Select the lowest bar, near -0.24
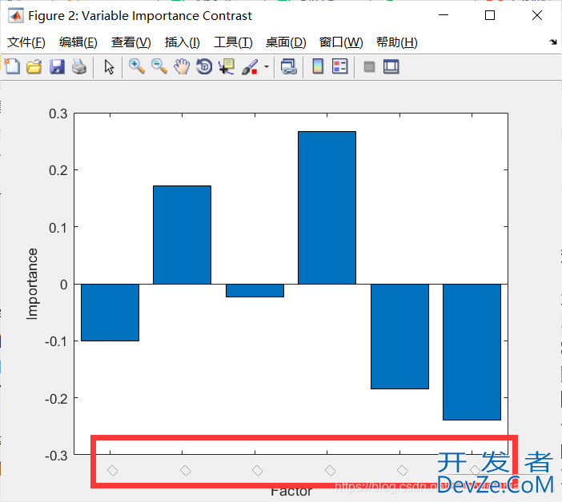The height and width of the screenshot is (502, 562). pyautogui.click(x=472, y=352)
